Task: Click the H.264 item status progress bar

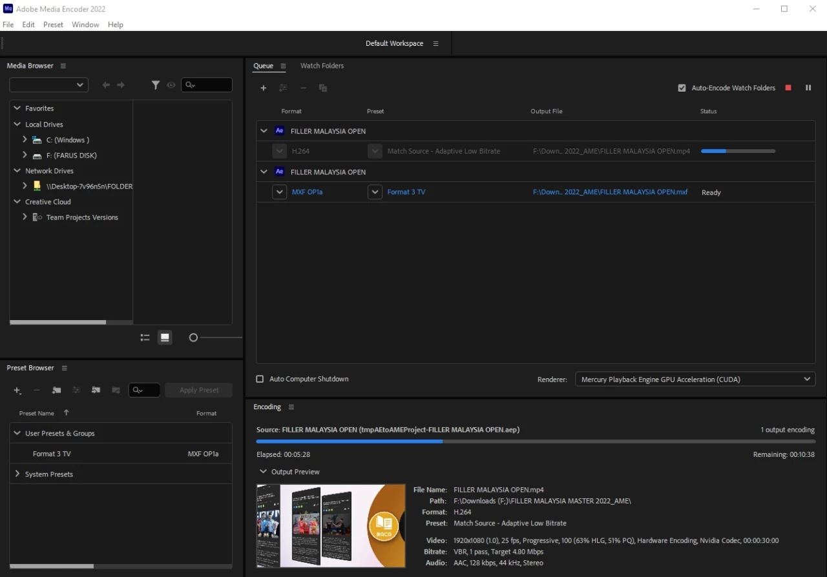Action: [x=738, y=151]
